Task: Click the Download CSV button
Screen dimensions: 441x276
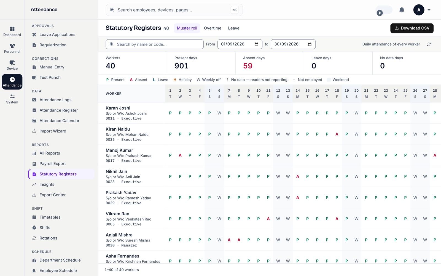Action: [412, 28]
